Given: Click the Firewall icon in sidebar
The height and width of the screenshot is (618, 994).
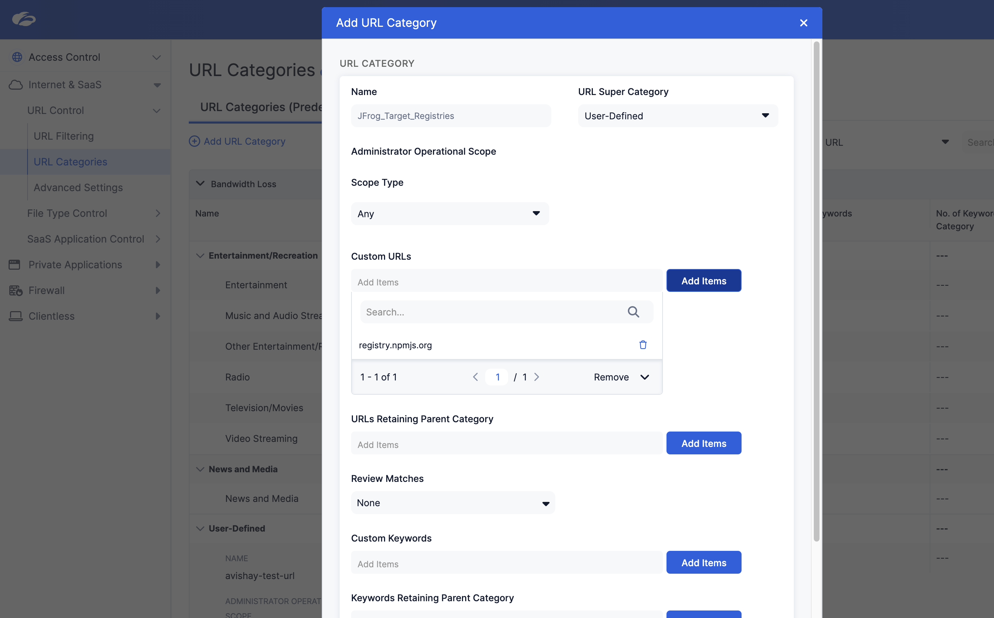Looking at the screenshot, I should (15, 291).
